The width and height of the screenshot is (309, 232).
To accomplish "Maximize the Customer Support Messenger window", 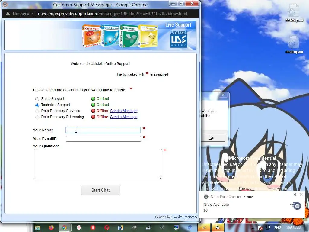I will 181,3.
